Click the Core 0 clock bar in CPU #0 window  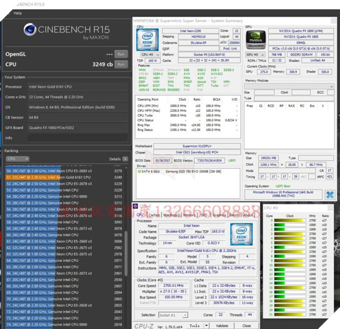290,221
